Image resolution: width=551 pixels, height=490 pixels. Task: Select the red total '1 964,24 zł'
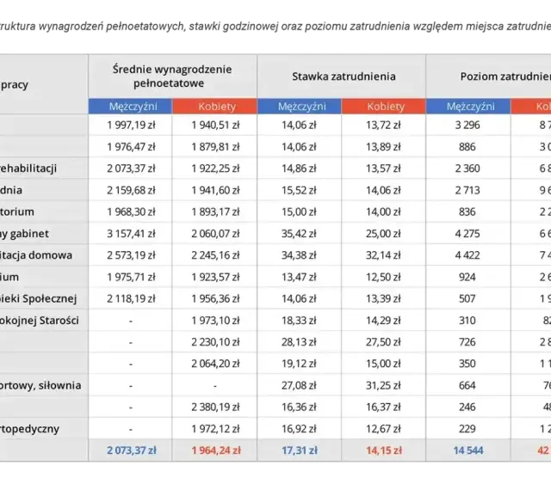[216, 450]
